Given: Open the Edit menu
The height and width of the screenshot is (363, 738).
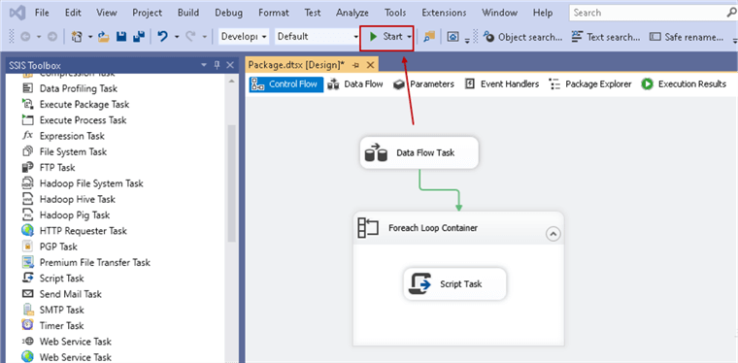Looking at the screenshot, I should pyautogui.click(x=73, y=13).
